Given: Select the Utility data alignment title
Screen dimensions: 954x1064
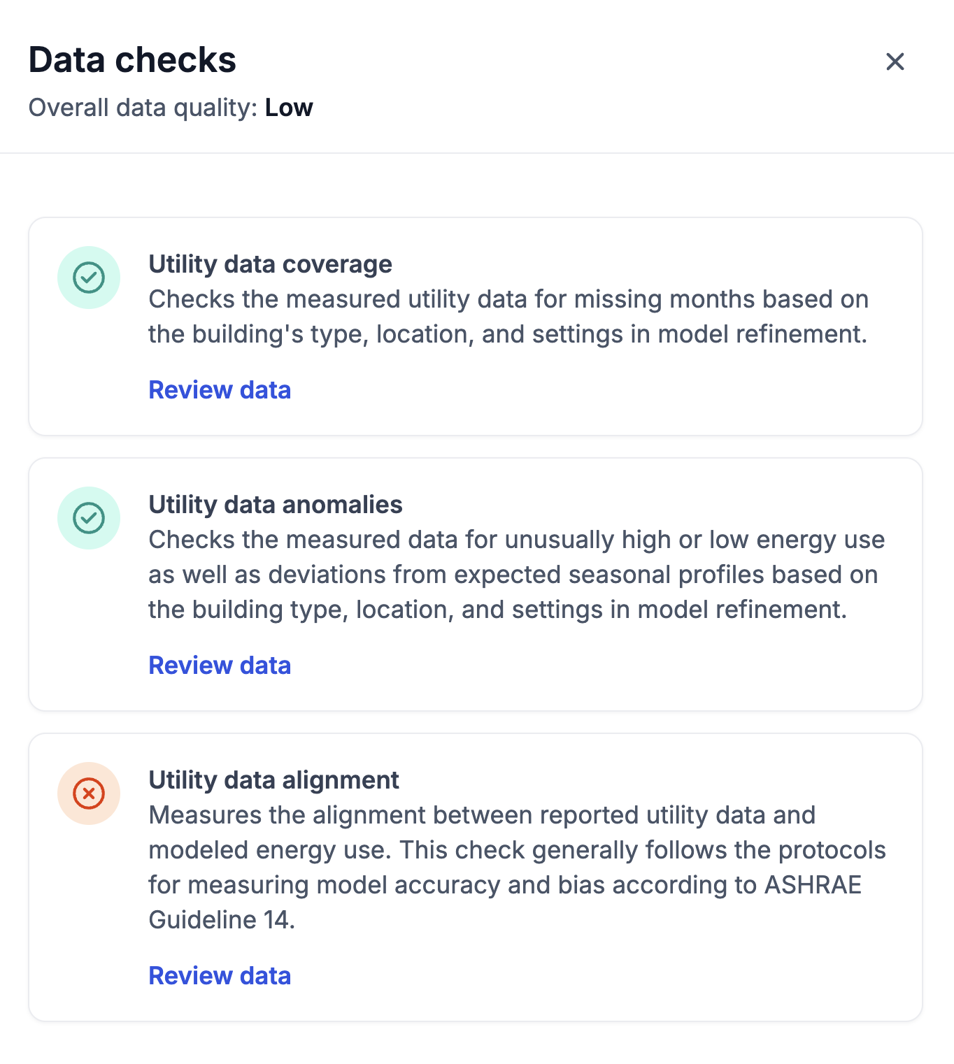Looking at the screenshot, I should point(273,780).
